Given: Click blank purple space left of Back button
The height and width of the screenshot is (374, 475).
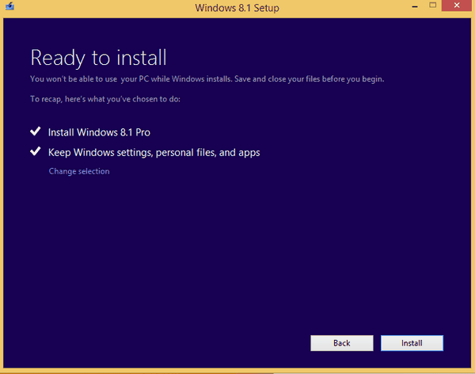Looking at the screenshot, I should click(x=158, y=343).
